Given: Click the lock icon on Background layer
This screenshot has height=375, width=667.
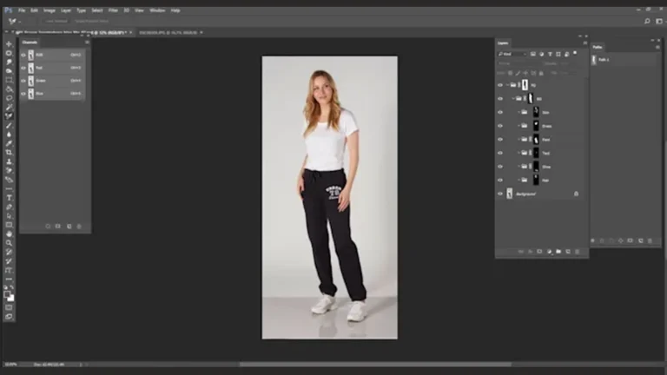Looking at the screenshot, I should 576,194.
